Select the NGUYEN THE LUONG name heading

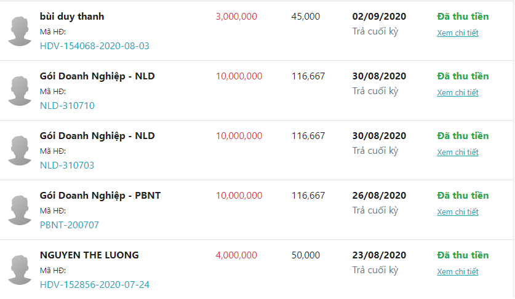[x=89, y=255]
